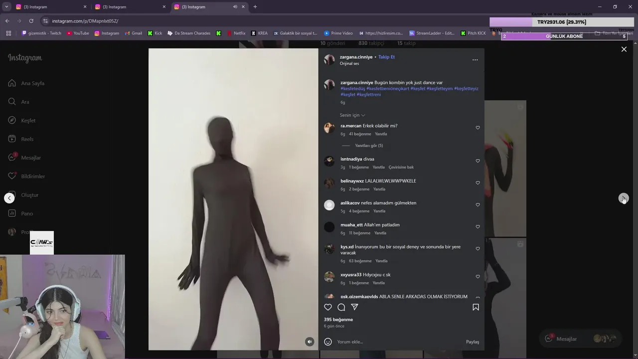Open Netflix bookmark

click(x=236, y=33)
